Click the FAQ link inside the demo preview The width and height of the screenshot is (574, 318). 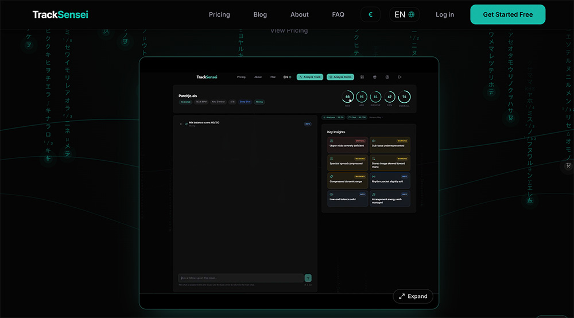(x=273, y=77)
